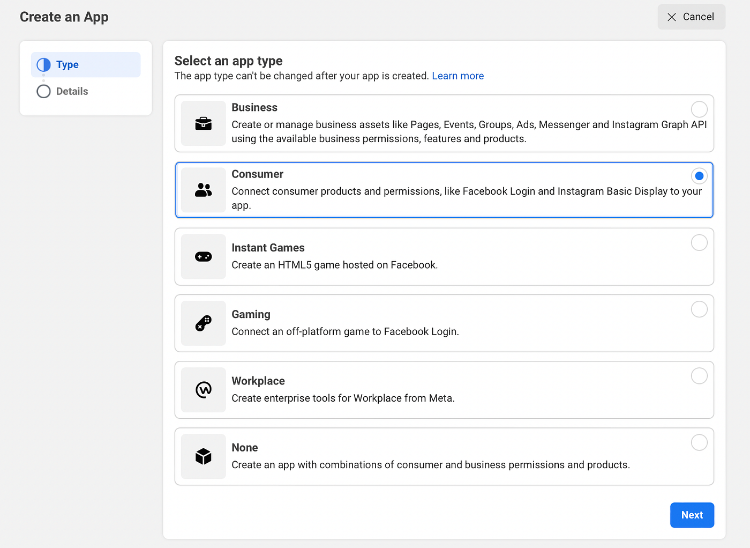This screenshot has height=548, width=750.
Task: Click the None card title
Action: pyautogui.click(x=245, y=448)
